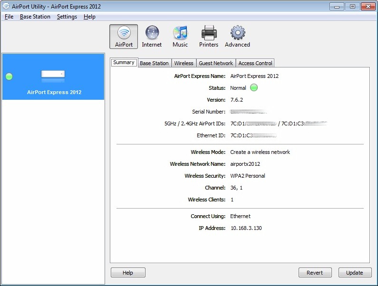The image size is (378, 286).
Task: Click the version value 7.6.2
Action: click(237, 100)
